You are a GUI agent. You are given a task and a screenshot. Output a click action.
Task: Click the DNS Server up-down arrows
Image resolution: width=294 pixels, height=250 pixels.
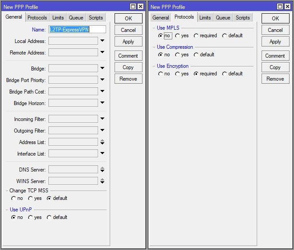(102, 169)
